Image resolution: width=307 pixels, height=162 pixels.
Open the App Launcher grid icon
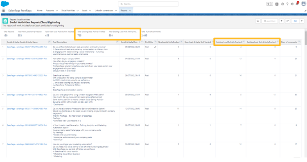pos(3,11)
